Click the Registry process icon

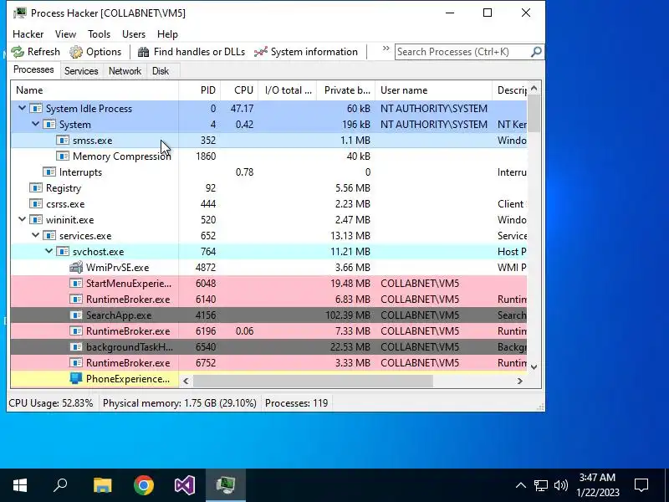tap(36, 188)
